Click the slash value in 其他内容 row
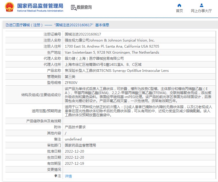 [x=66, y=133]
